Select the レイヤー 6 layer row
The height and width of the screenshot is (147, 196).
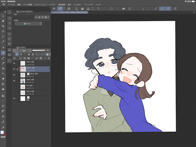[x=31, y=63]
